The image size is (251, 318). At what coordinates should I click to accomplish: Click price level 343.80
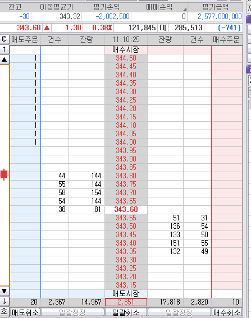point(126,176)
